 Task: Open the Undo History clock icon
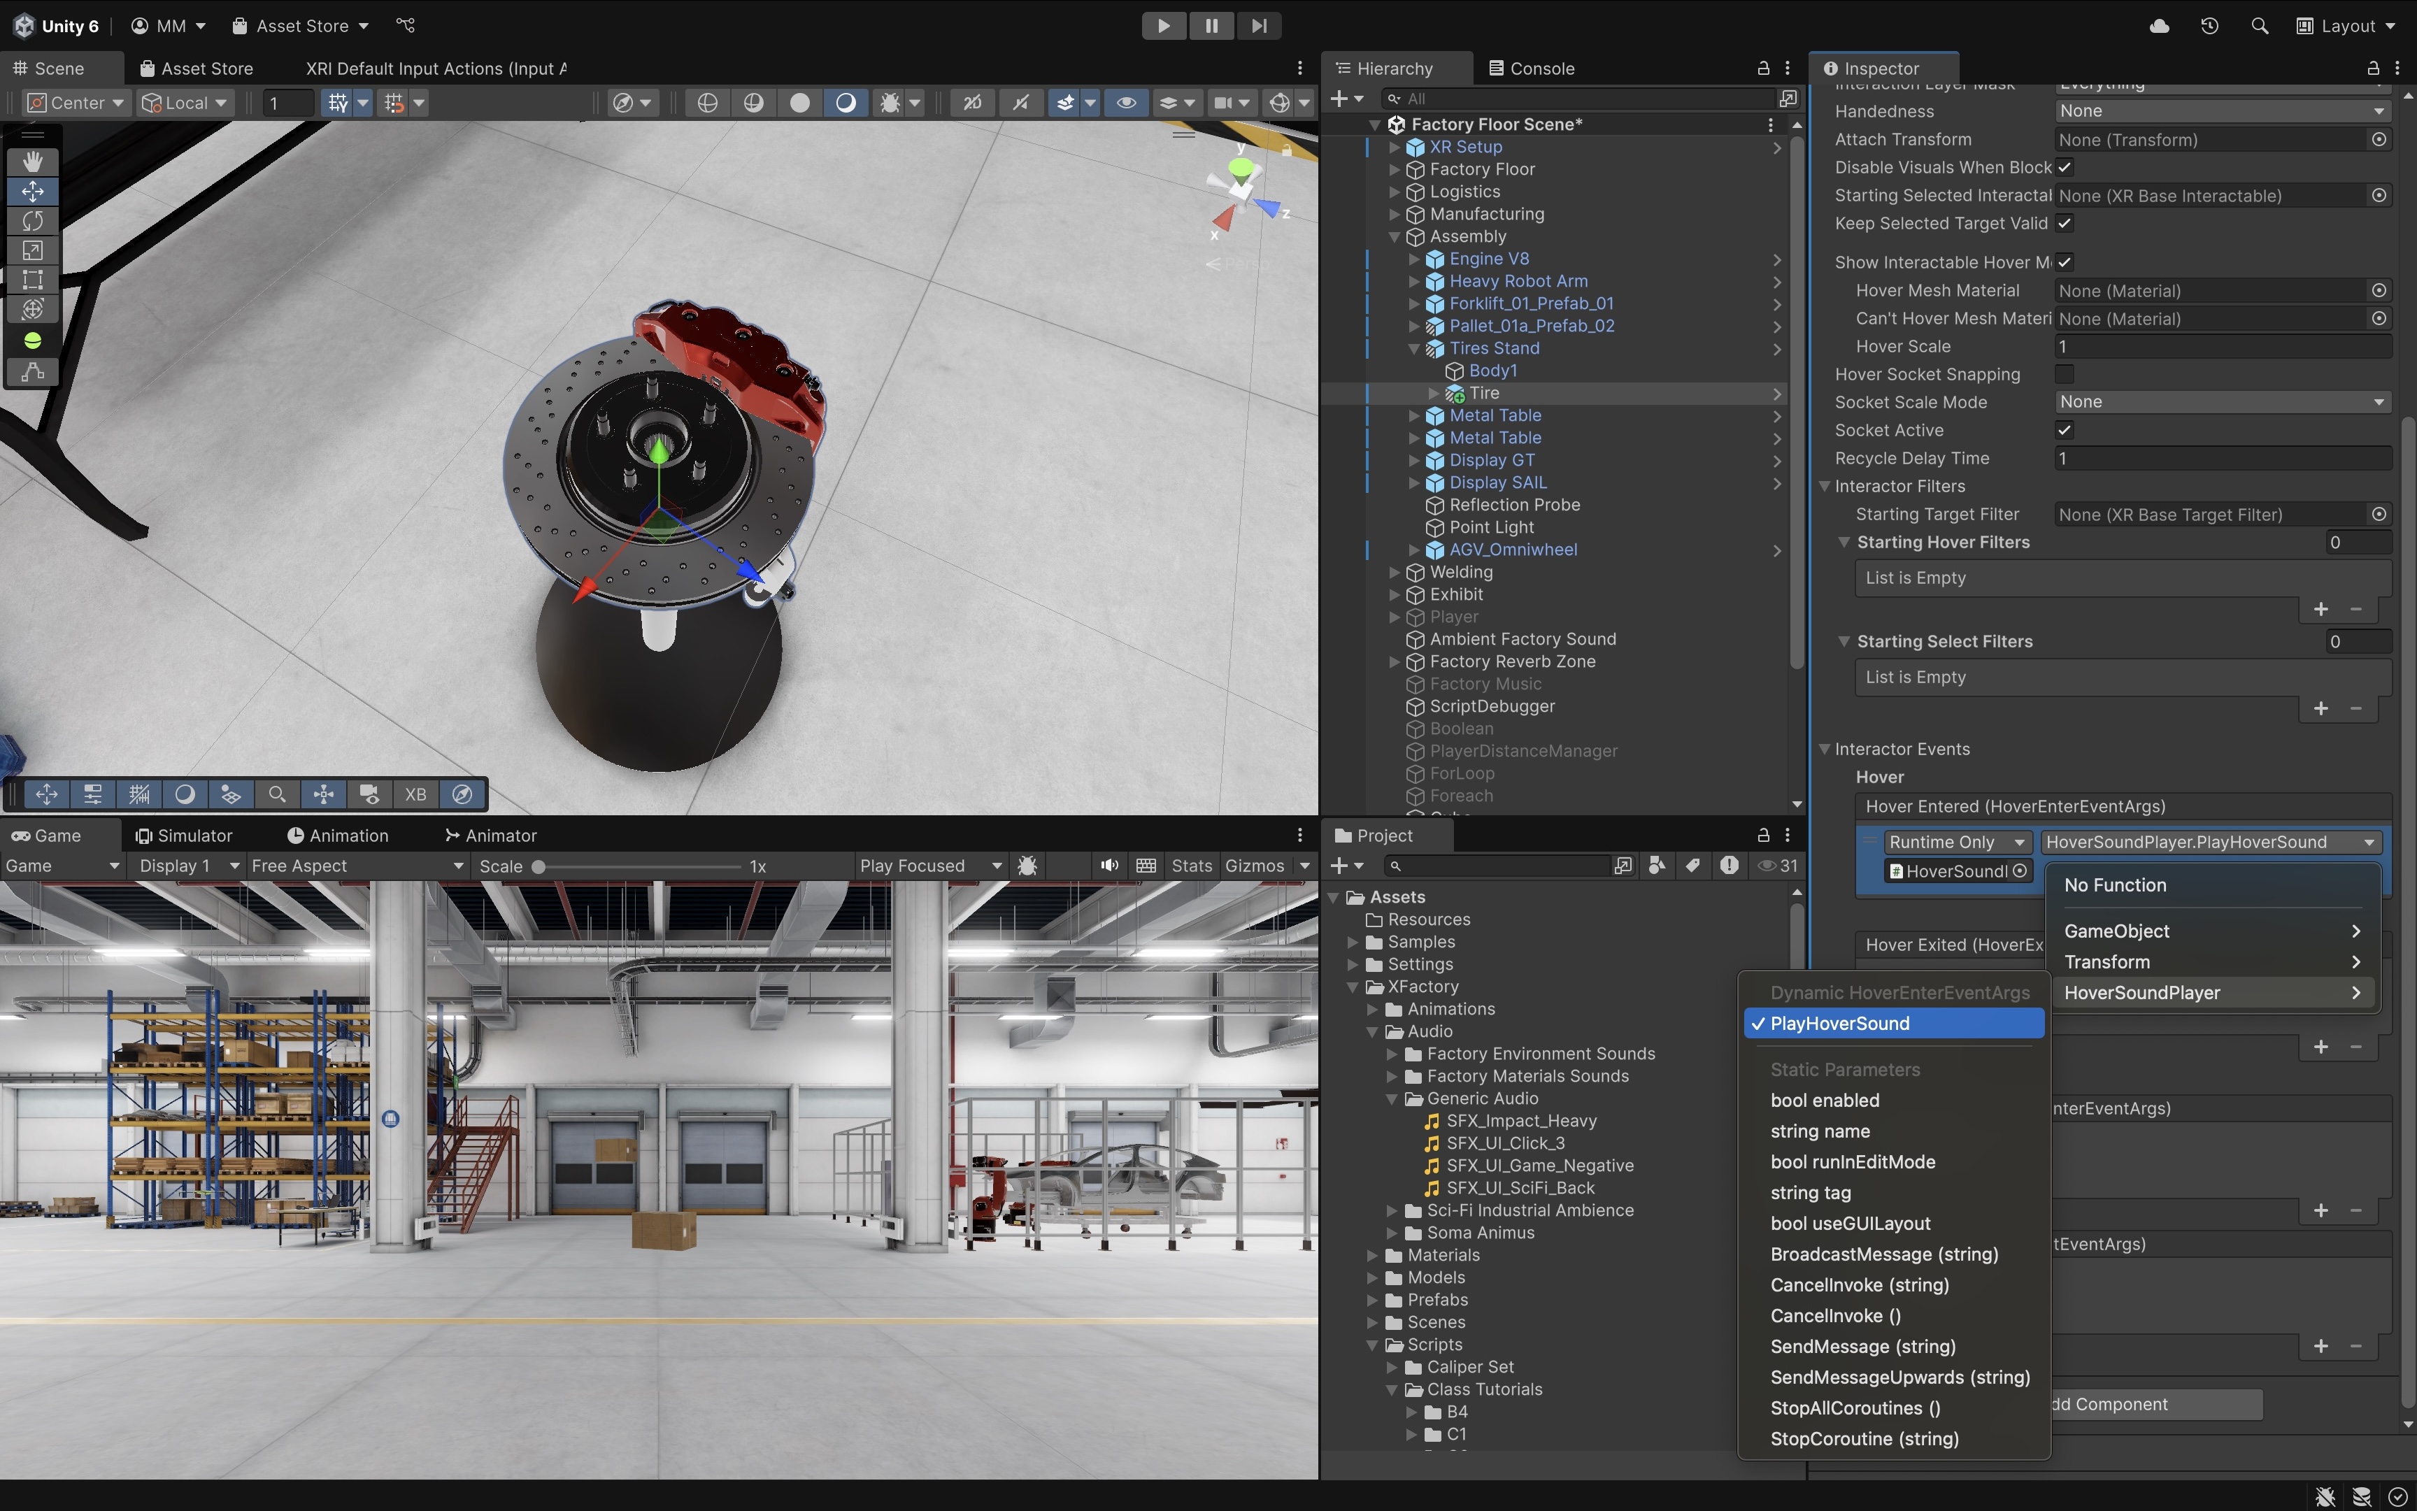pyautogui.click(x=2209, y=26)
